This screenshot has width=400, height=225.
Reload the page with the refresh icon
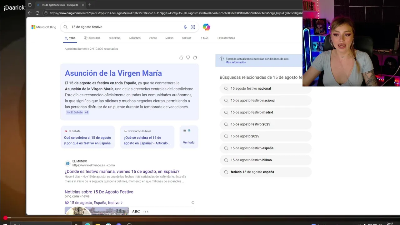[x=37, y=13]
